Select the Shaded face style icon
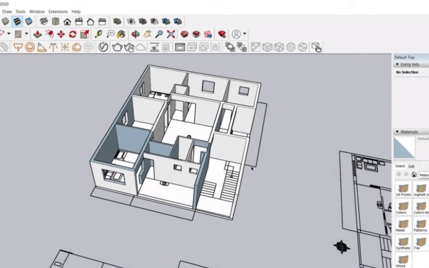The image size is (429, 268). tap(5, 21)
